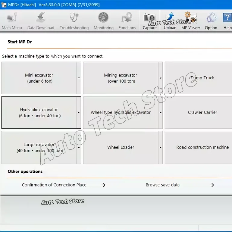The width and height of the screenshot is (232, 232).
Task: Click the Other operations heading
Action: pyautogui.click(x=25, y=171)
